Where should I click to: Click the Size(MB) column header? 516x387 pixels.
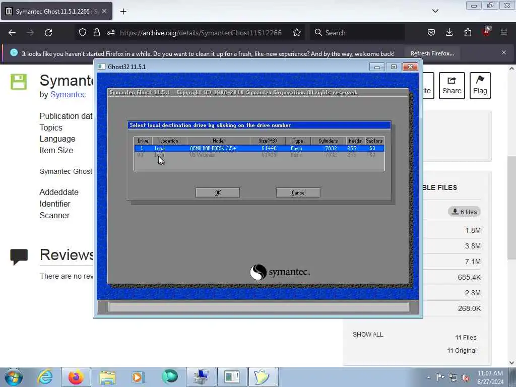[x=268, y=141]
